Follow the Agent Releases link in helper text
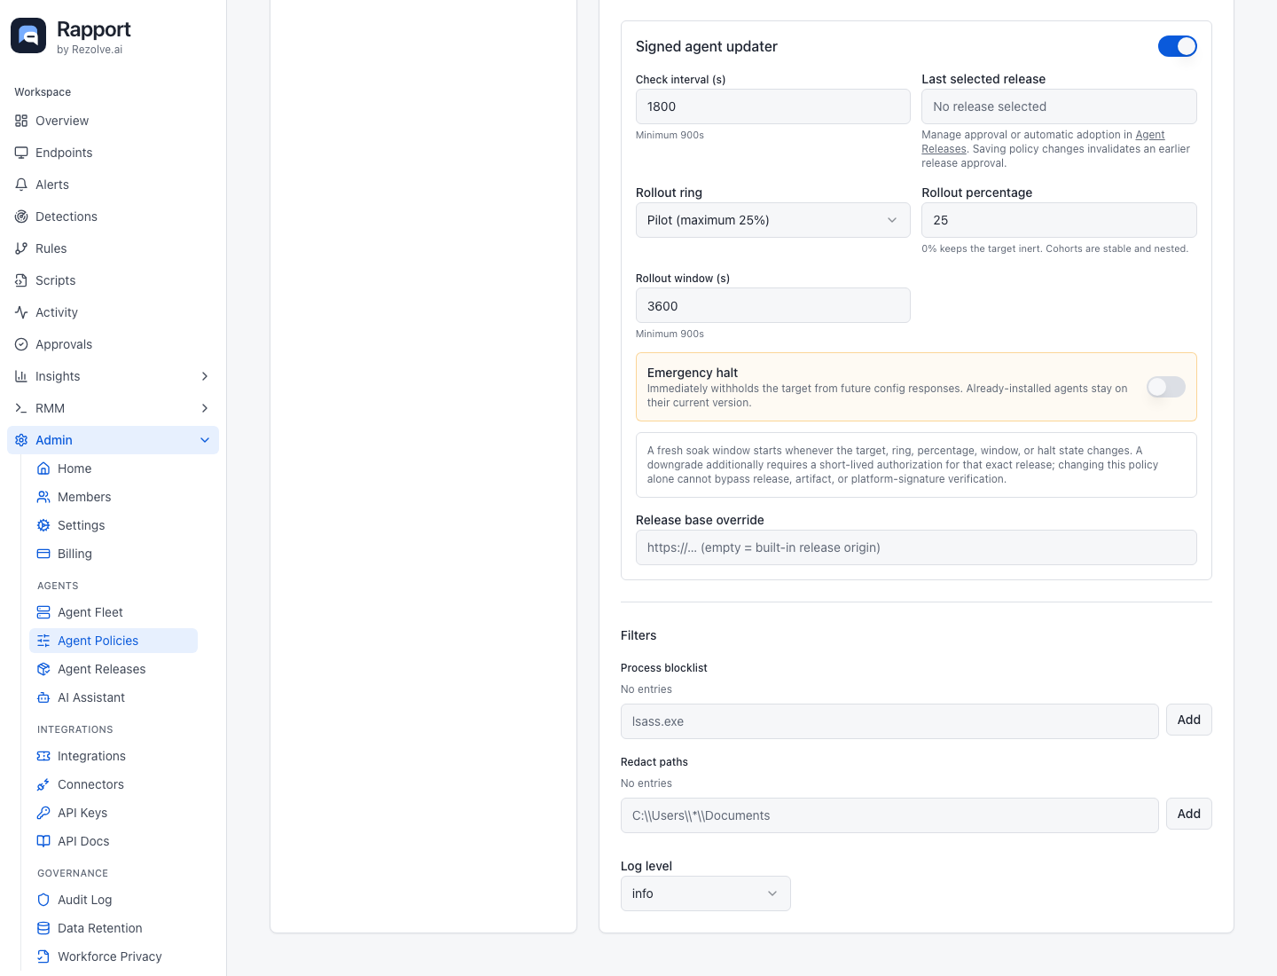1277x976 pixels. 1149,135
